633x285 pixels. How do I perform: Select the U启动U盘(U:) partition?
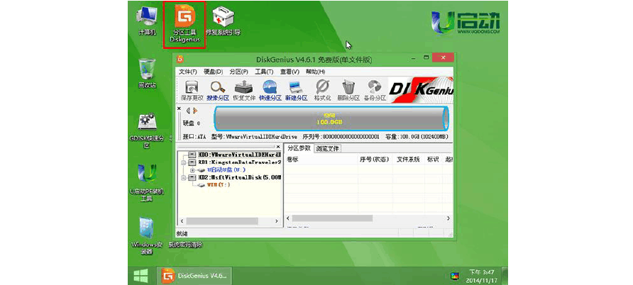[226, 169]
